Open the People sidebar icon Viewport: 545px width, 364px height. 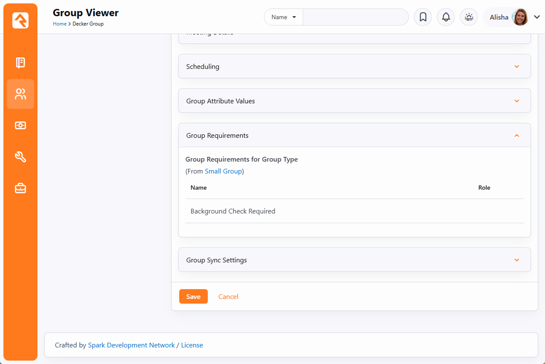[20, 94]
